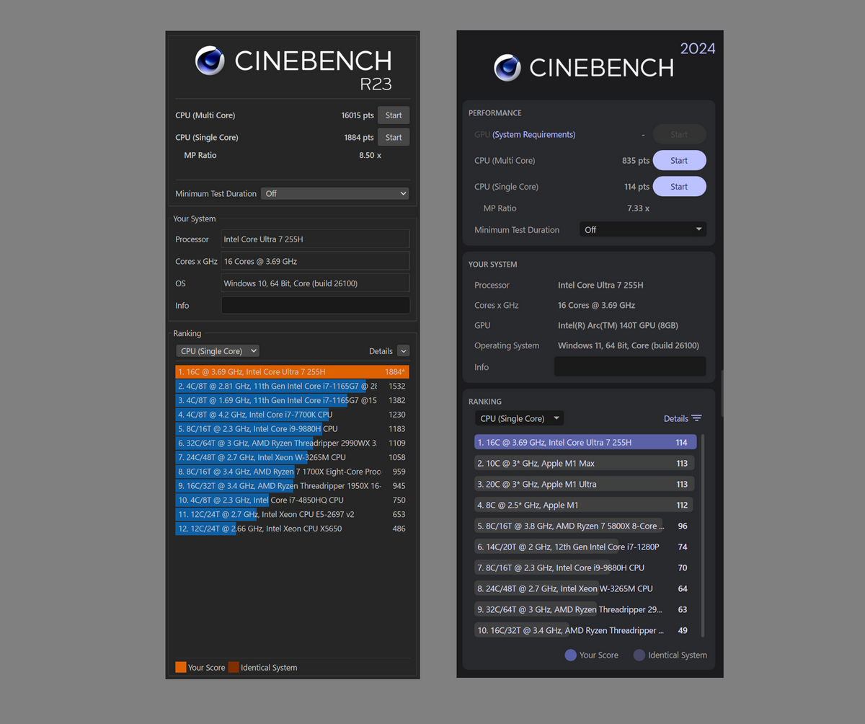The height and width of the screenshot is (724, 865).
Task: Select the 8C Apple M1 ranking row
Action: coord(585,505)
